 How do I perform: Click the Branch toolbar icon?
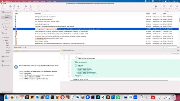click(26, 6)
